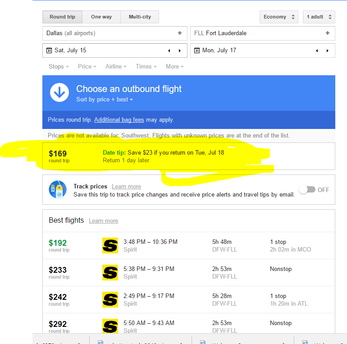This screenshot has height=344, width=347.
Task: Click Spirit logo on the $233 flight
Action: [x=110, y=272]
